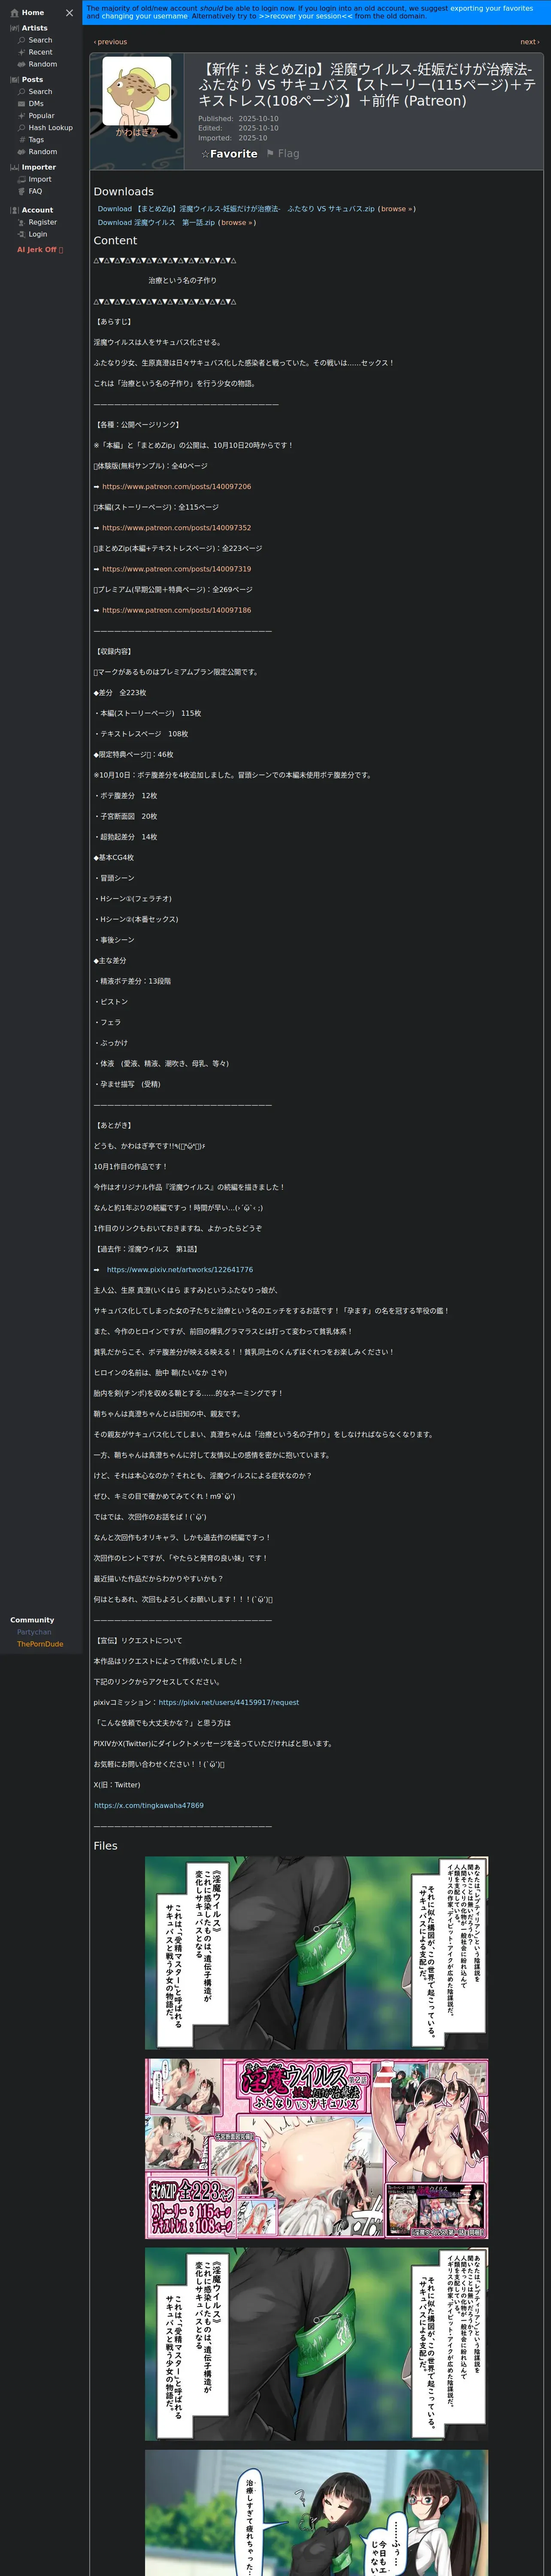Image resolution: width=551 pixels, height=2576 pixels.
Task: Browse the まとめZip archive contents
Action: (x=396, y=209)
